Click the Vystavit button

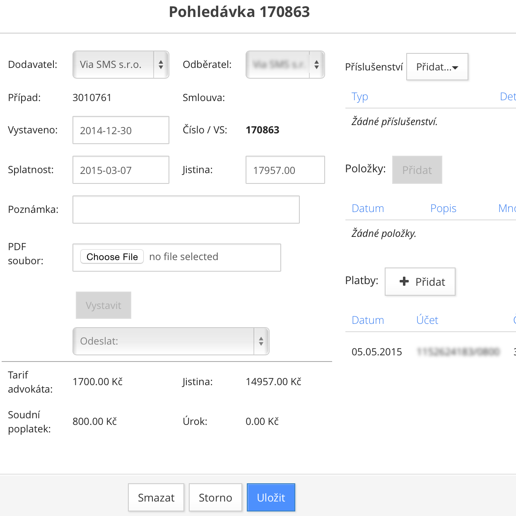coord(104,306)
